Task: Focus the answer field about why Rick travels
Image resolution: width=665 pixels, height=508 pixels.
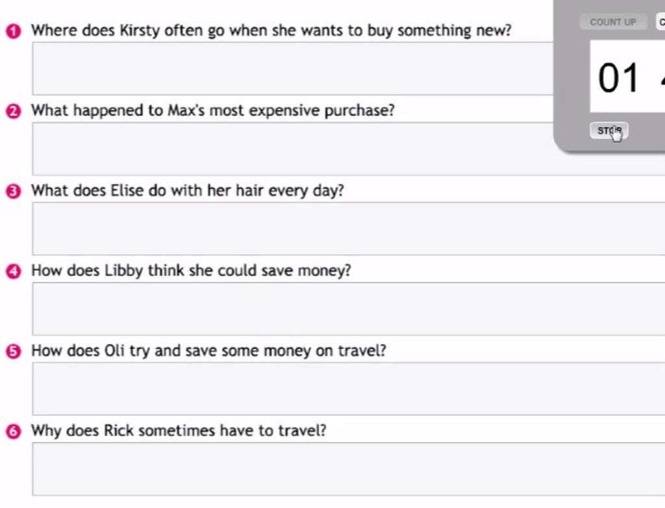Action: coord(349,469)
